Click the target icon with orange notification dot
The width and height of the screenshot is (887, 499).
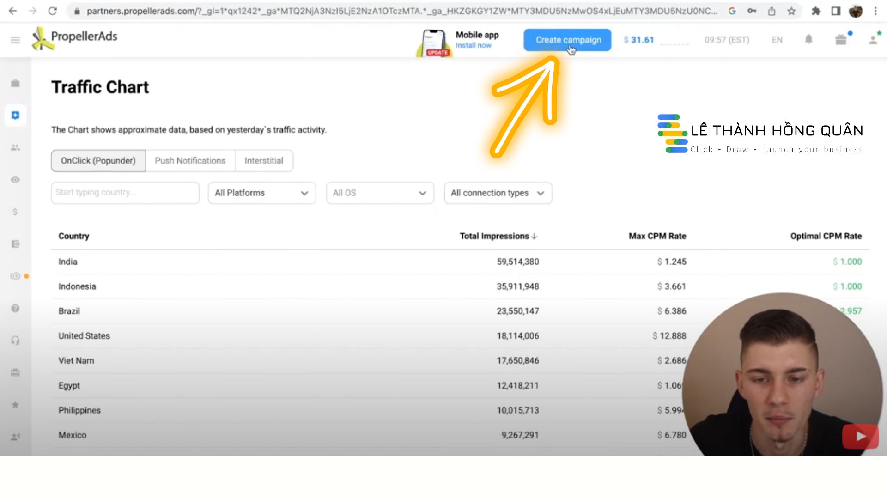[15, 276]
